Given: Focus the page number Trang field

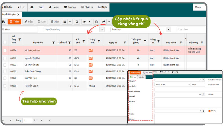Looking at the screenshot, I should click(28, 120).
